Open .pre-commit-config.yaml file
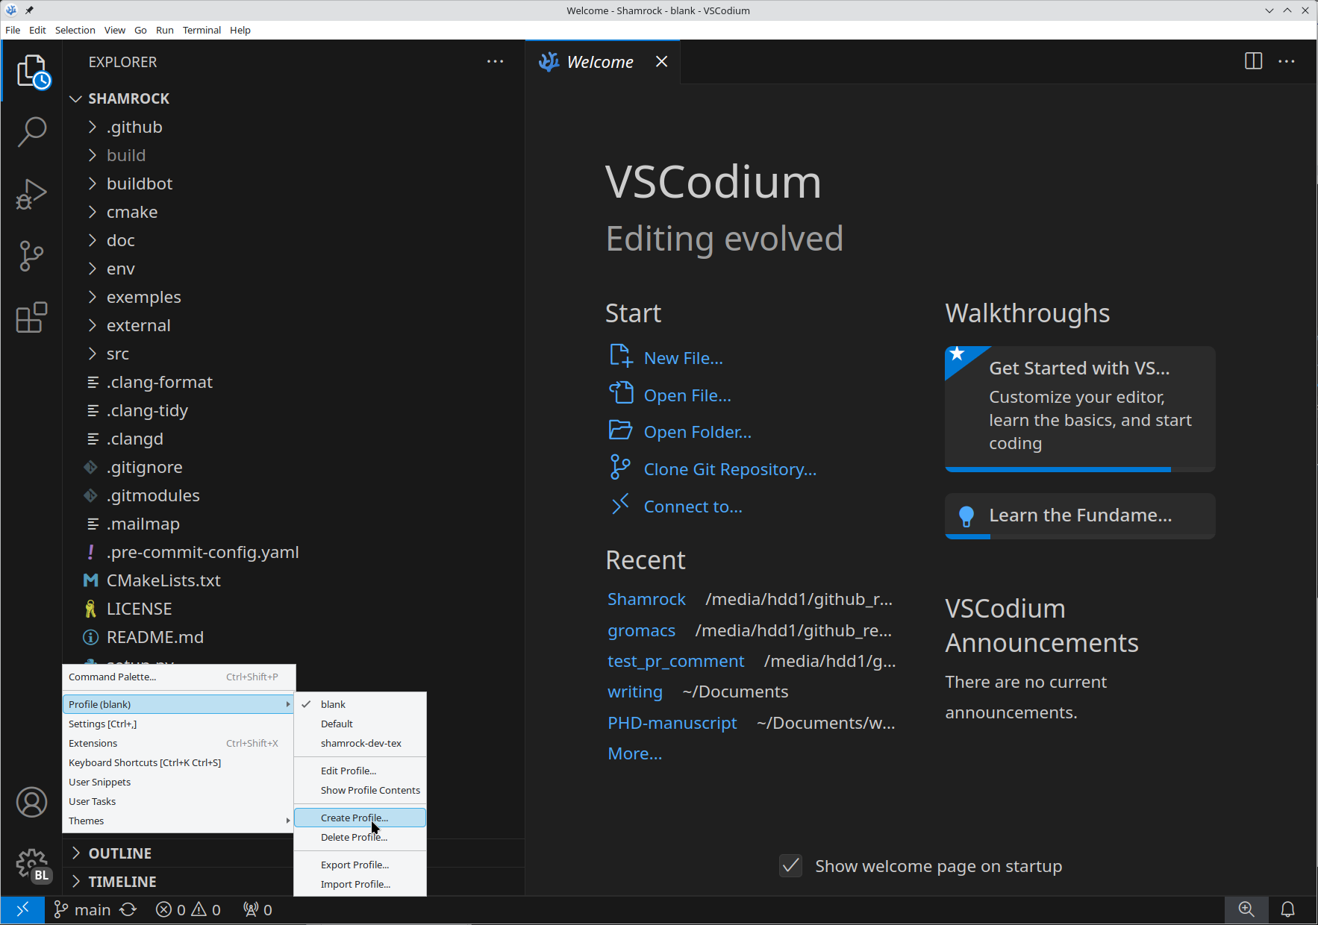1318x925 pixels. (x=202, y=552)
